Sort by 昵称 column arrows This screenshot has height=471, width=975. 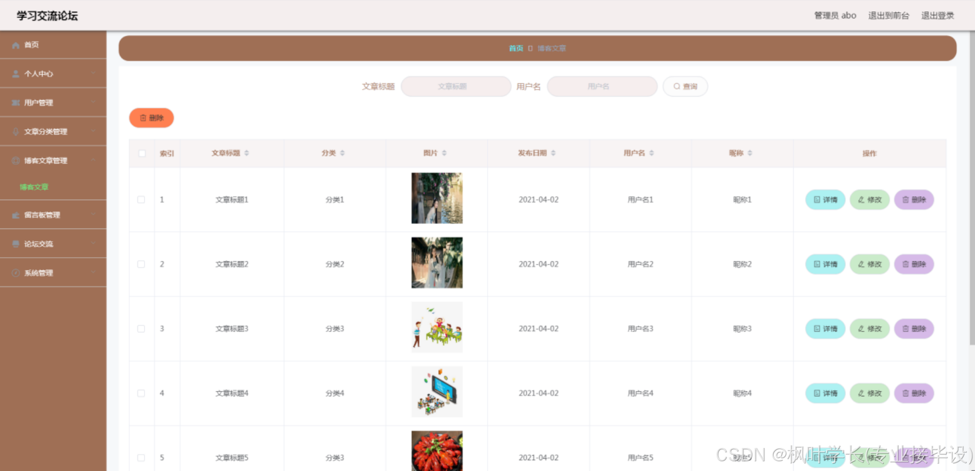click(x=750, y=153)
